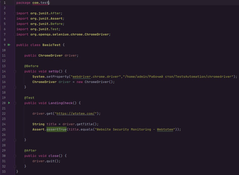This screenshot has width=239, height=175.
Task: Click the local driver variable on line 16
Action: coord(65,82)
